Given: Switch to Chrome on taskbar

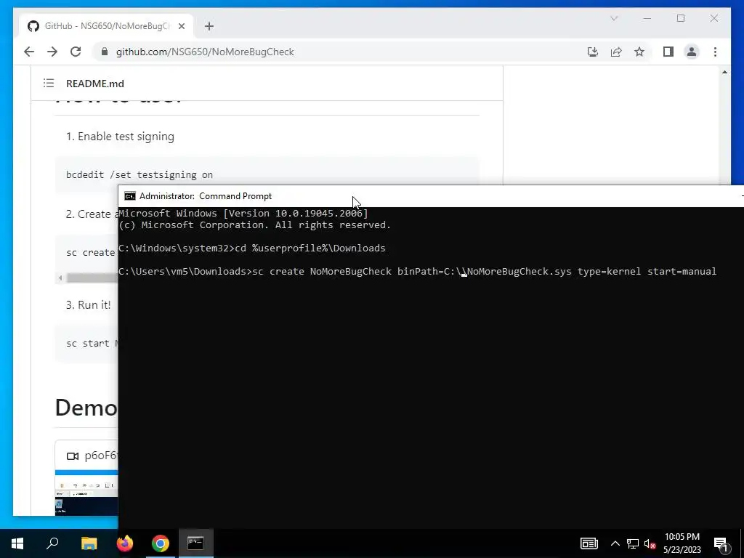Looking at the screenshot, I should pyautogui.click(x=161, y=543).
